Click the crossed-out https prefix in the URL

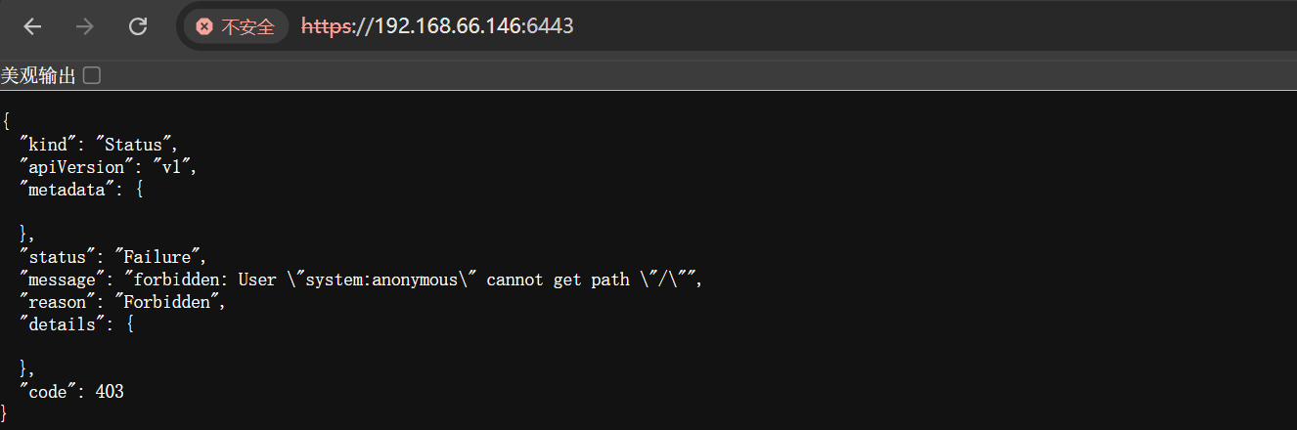(x=327, y=26)
